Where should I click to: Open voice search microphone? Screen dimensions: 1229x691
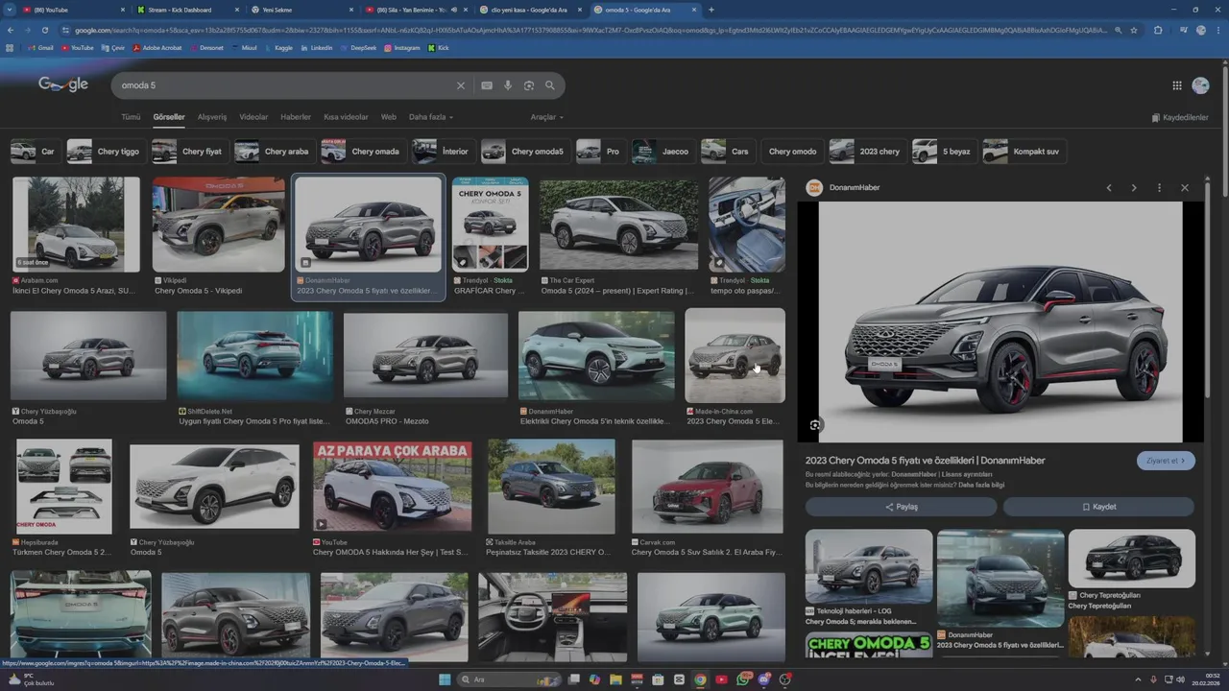(508, 85)
